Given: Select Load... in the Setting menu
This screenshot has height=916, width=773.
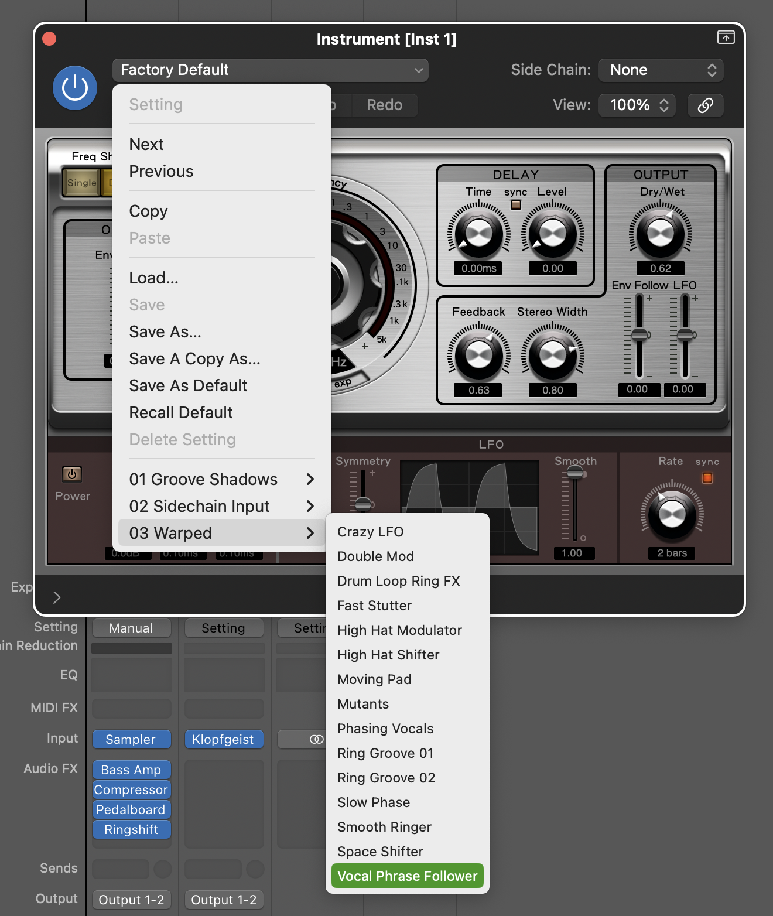Looking at the screenshot, I should (x=222, y=278).
